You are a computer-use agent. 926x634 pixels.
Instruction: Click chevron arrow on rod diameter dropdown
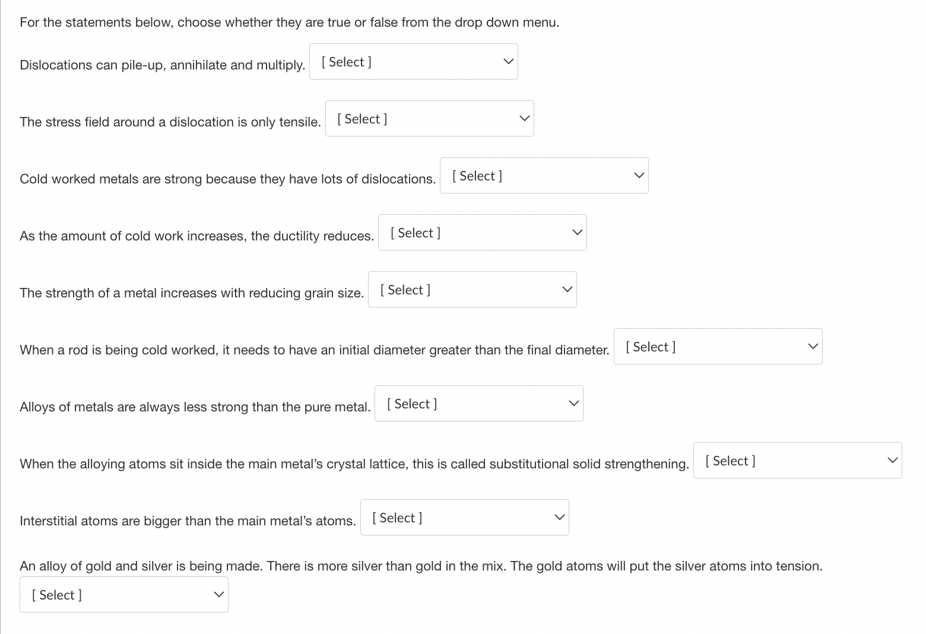tap(813, 346)
